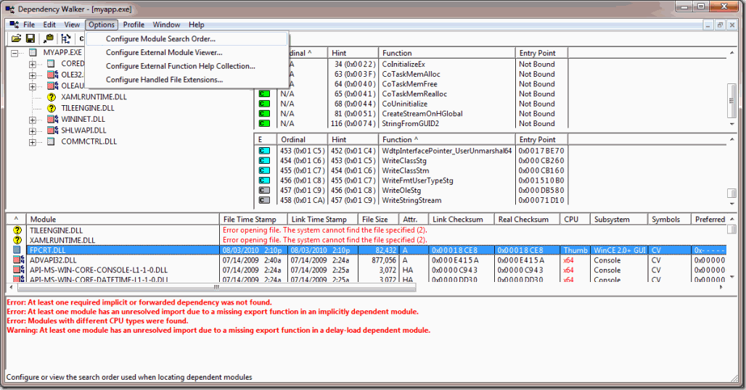Sort module list by Module header
746x390 pixels.
[x=123, y=220]
